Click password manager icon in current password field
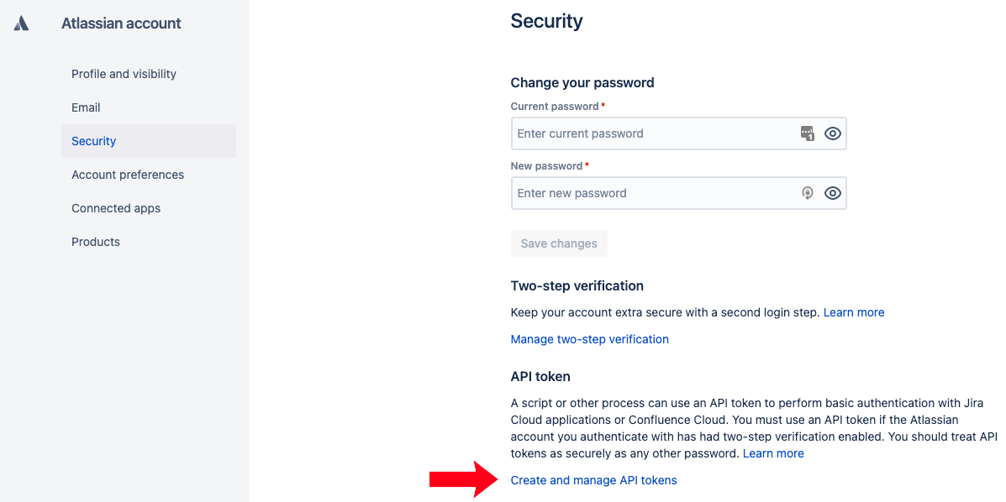 click(x=807, y=133)
